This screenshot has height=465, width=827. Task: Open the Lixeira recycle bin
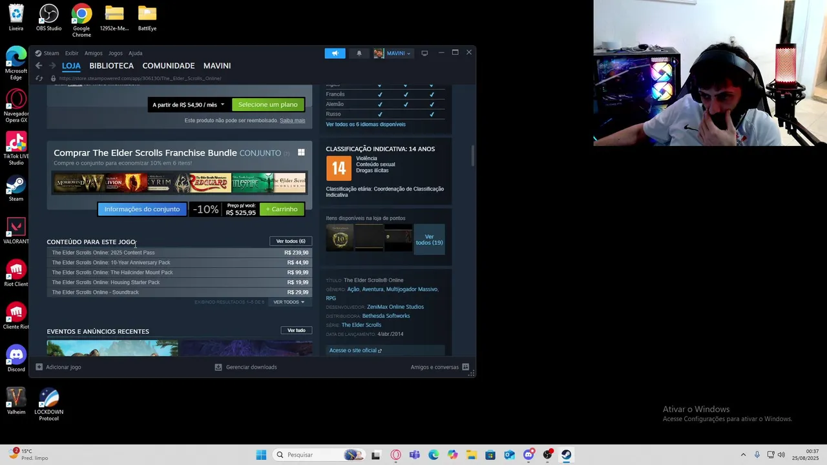[x=16, y=17]
